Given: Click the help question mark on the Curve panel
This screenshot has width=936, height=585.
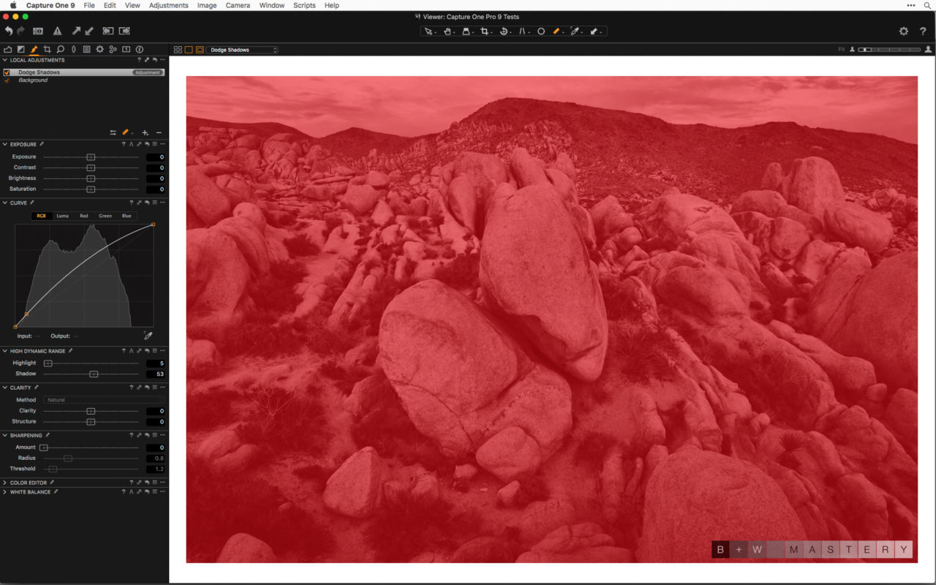Looking at the screenshot, I should point(132,203).
